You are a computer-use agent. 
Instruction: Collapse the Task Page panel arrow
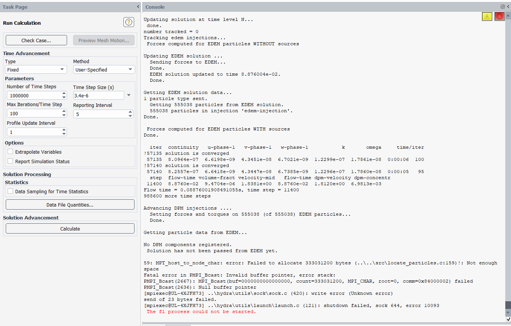coord(138,7)
